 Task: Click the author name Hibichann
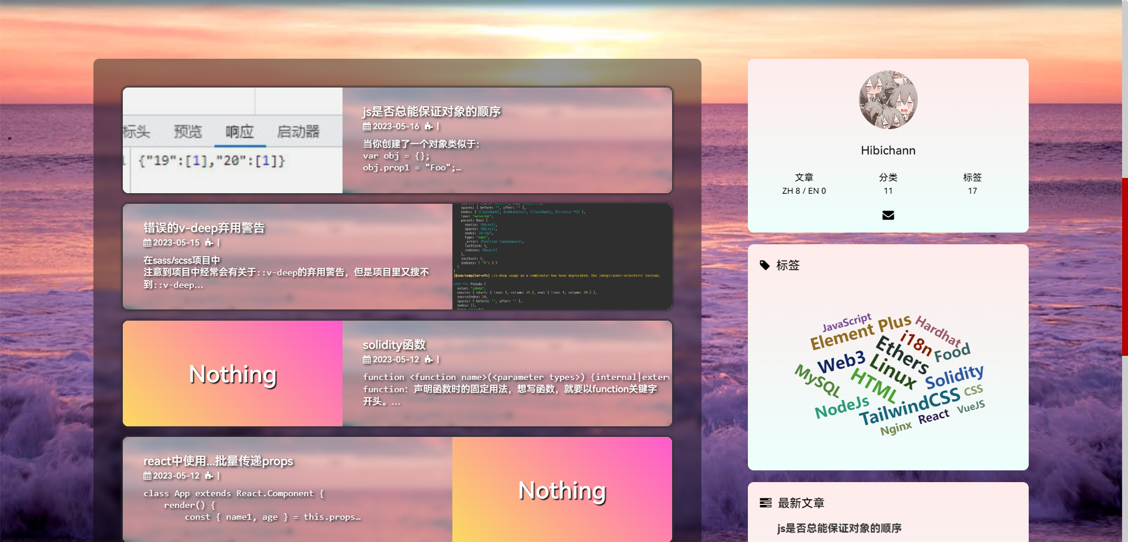pyautogui.click(x=888, y=150)
